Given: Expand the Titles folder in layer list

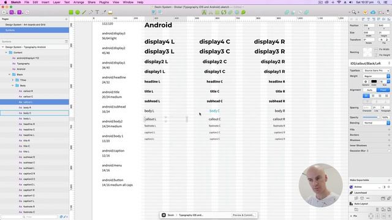Looking at the screenshot, I should click(x=13, y=80).
